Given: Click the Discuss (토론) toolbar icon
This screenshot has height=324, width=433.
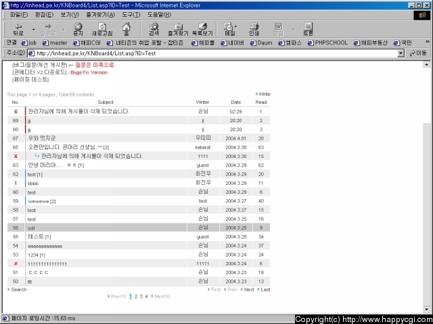Looking at the screenshot, I should [x=308, y=29].
